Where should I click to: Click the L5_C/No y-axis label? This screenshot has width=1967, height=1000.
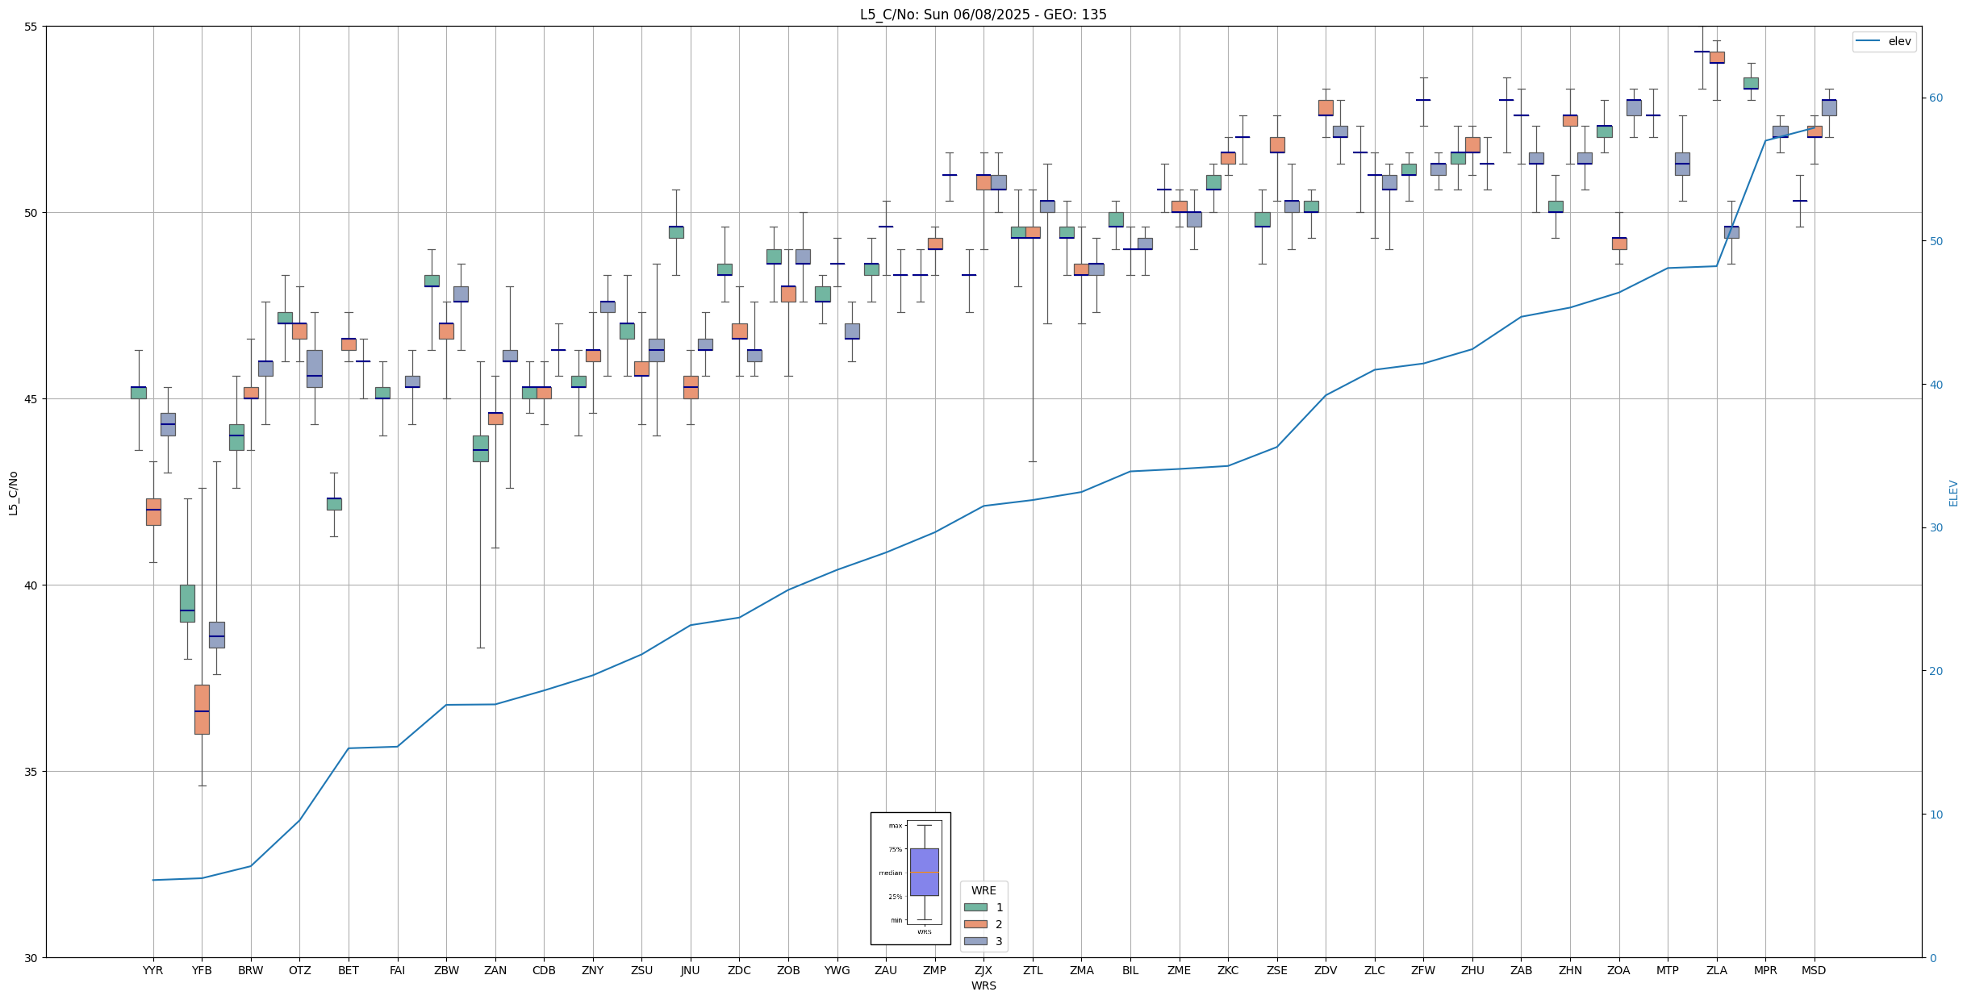tap(13, 493)
